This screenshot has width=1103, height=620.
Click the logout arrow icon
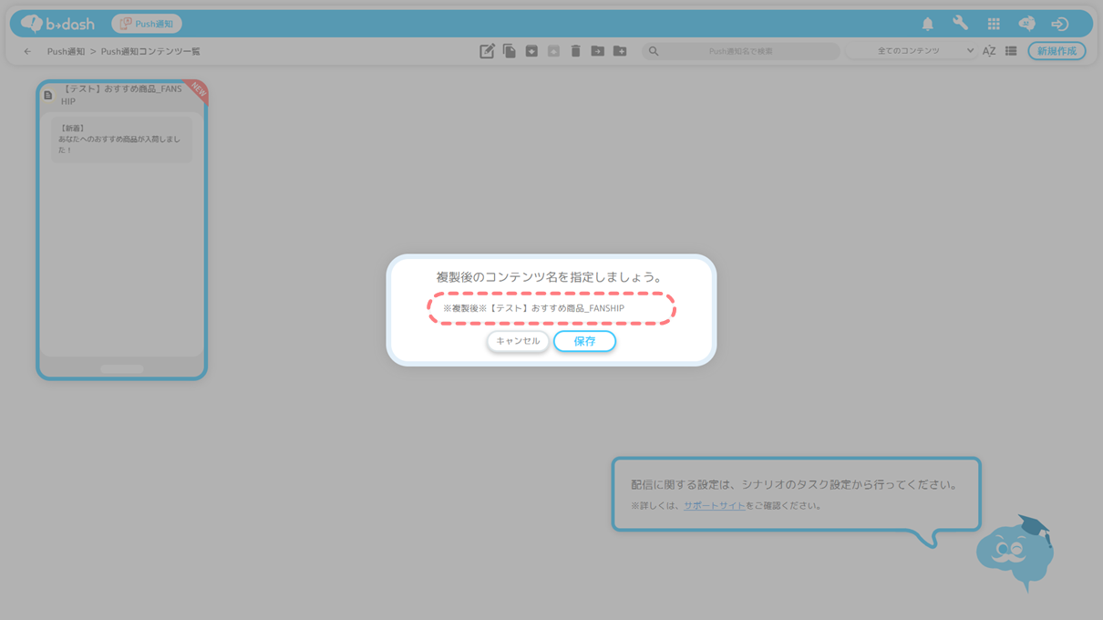tap(1059, 24)
